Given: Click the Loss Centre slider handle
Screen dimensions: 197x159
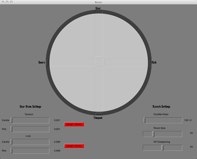Looking at the screenshot, I should click(x=11, y=142).
